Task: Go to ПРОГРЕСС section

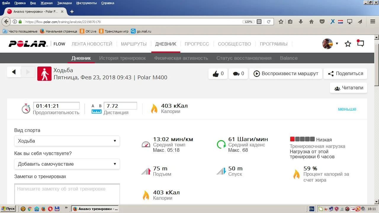Action: click(x=197, y=44)
